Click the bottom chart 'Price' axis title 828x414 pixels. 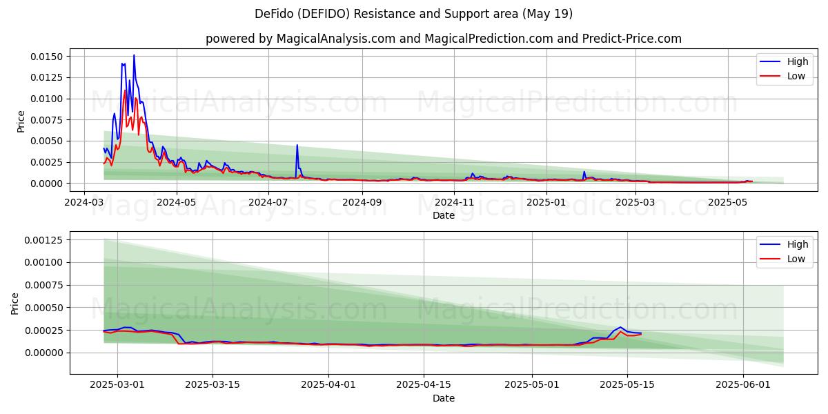(15, 304)
